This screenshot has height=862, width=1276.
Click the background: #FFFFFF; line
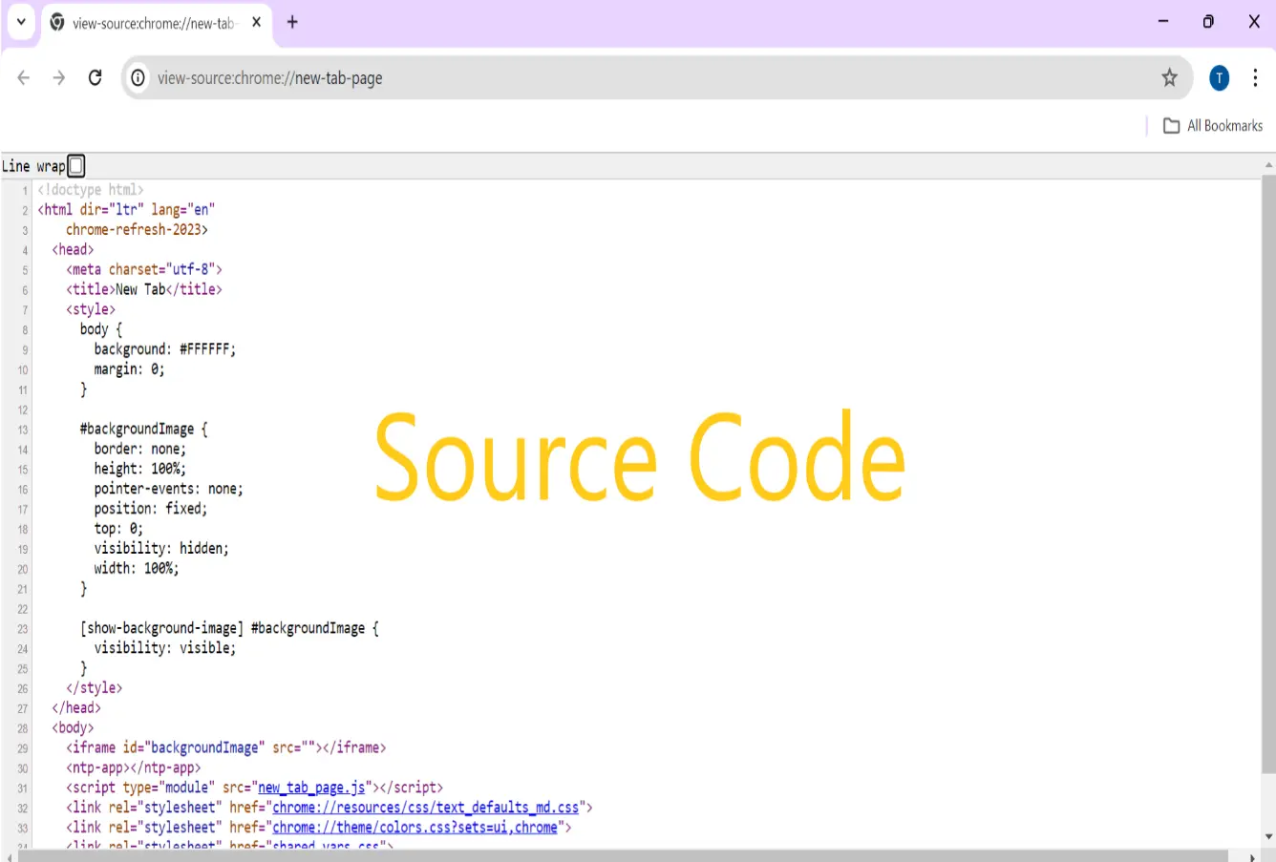coord(164,349)
